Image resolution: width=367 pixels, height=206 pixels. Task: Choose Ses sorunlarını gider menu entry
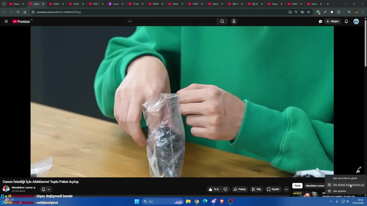click(x=345, y=178)
